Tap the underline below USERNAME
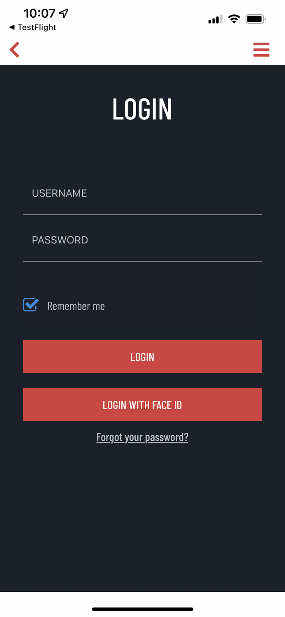The width and height of the screenshot is (285, 617). tap(142, 215)
